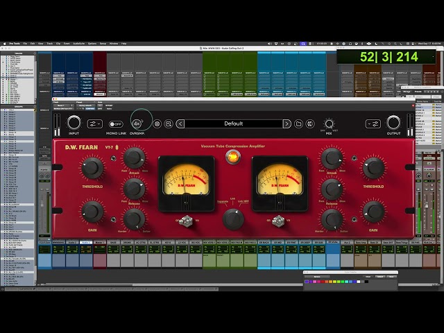Click the A/B compare icon beside folder
Viewport: 444px width, 333px height.
310,123
